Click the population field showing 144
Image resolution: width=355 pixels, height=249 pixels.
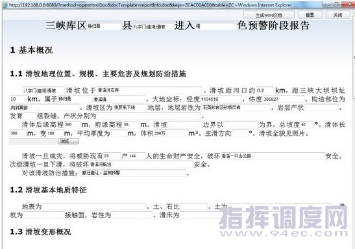coord(137,156)
